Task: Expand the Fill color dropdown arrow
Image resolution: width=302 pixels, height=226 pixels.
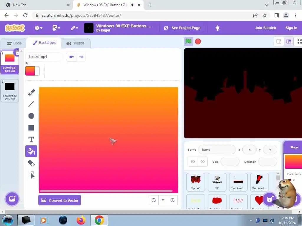Action: (x=37, y=71)
